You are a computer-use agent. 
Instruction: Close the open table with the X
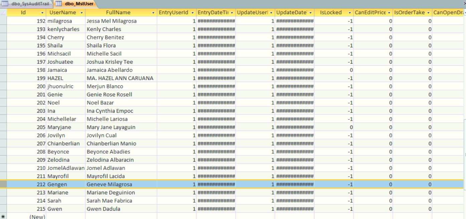point(464,3)
